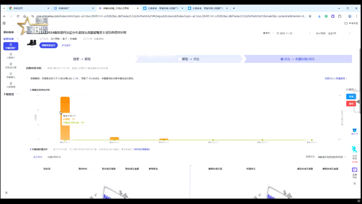Image resolution: width=362 pixels, height=204 pixels.
Task: Click the back-to-top arrow icon
Action: coord(355,184)
